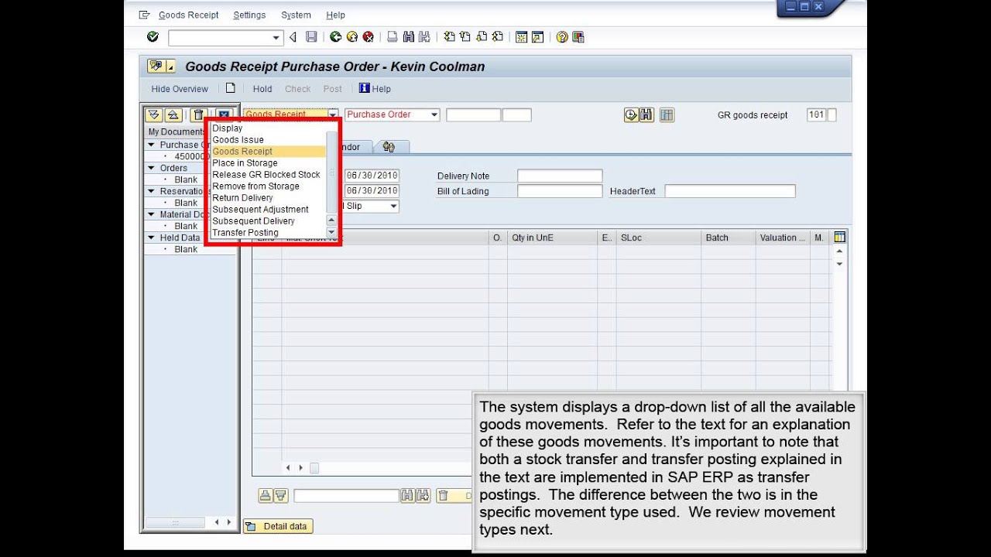Click the filter funnel icon below the table
The height and width of the screenshot is (557, 991).
280,496
